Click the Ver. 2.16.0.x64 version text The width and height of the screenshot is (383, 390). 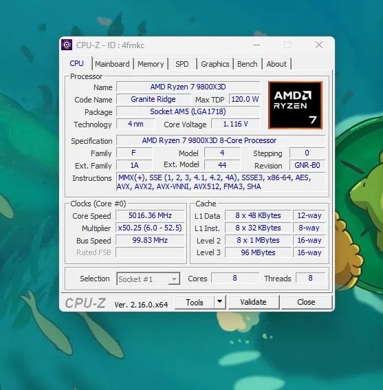141,305
